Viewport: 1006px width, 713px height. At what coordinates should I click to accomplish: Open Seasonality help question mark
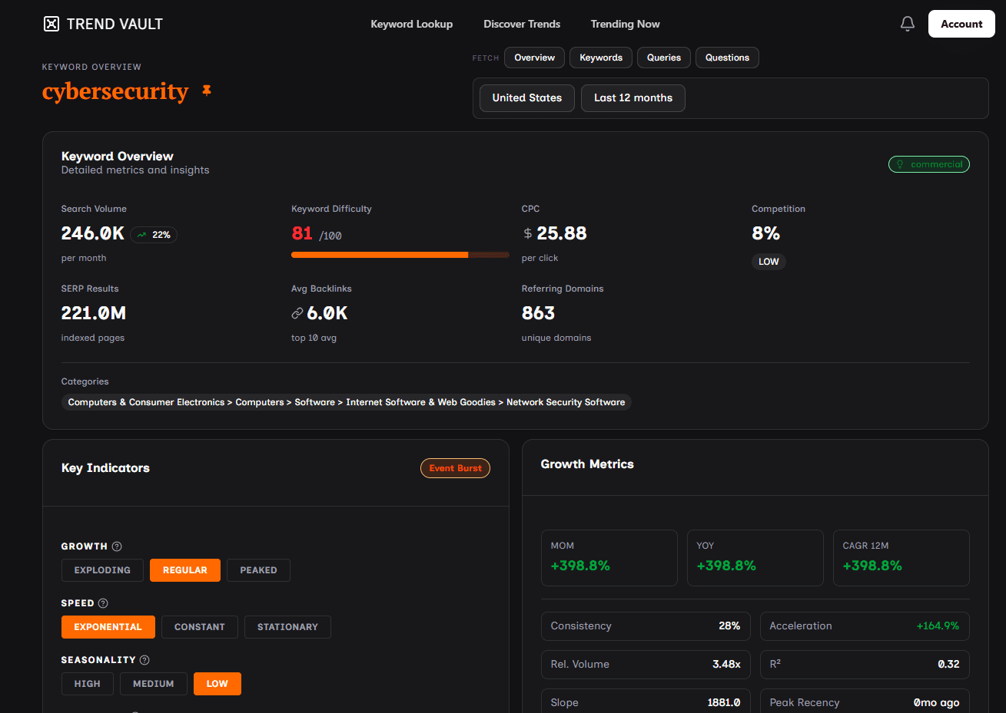pos(144,660)
